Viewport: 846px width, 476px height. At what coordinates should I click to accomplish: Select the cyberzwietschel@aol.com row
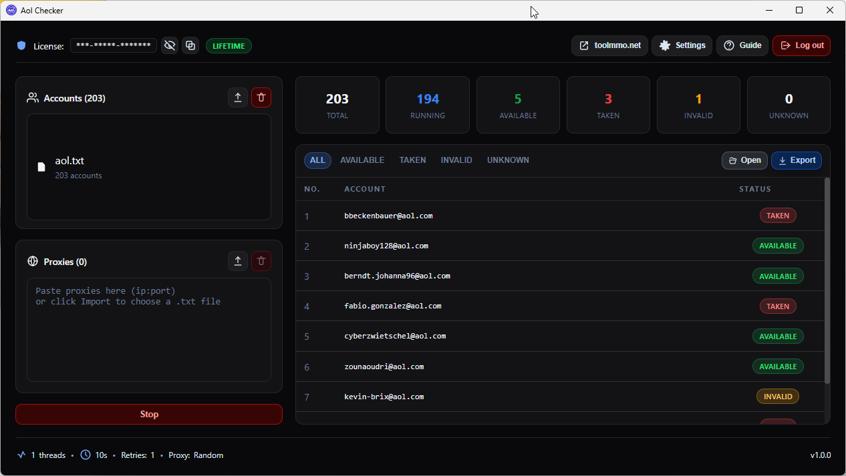click(x=560, y=336)
